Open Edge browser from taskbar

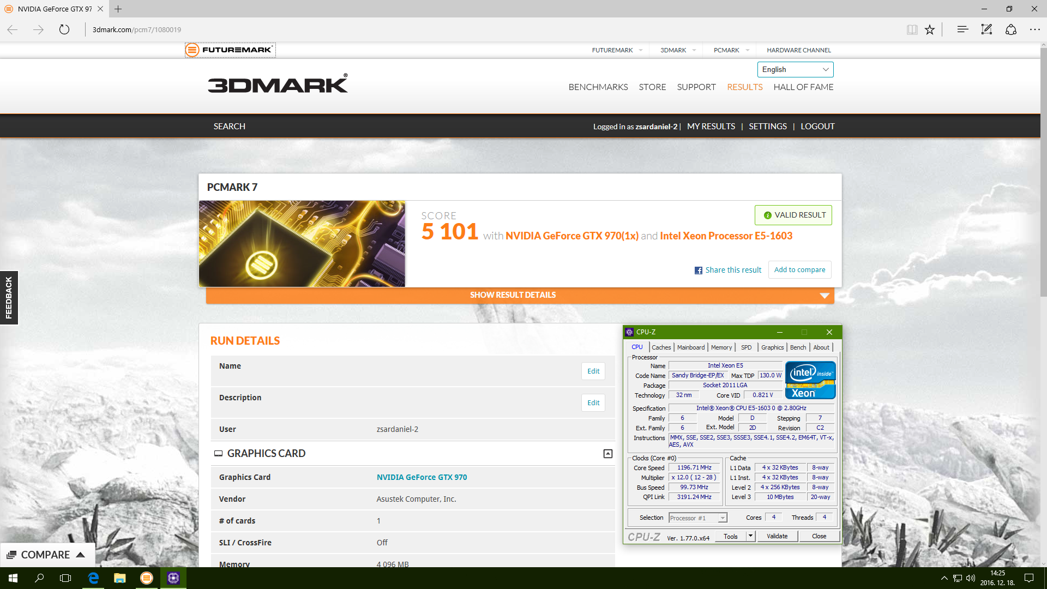93,578
